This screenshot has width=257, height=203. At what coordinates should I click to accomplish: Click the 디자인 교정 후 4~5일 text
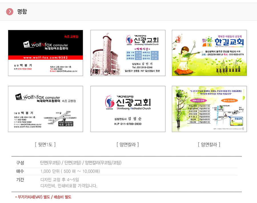pos(60,180)
